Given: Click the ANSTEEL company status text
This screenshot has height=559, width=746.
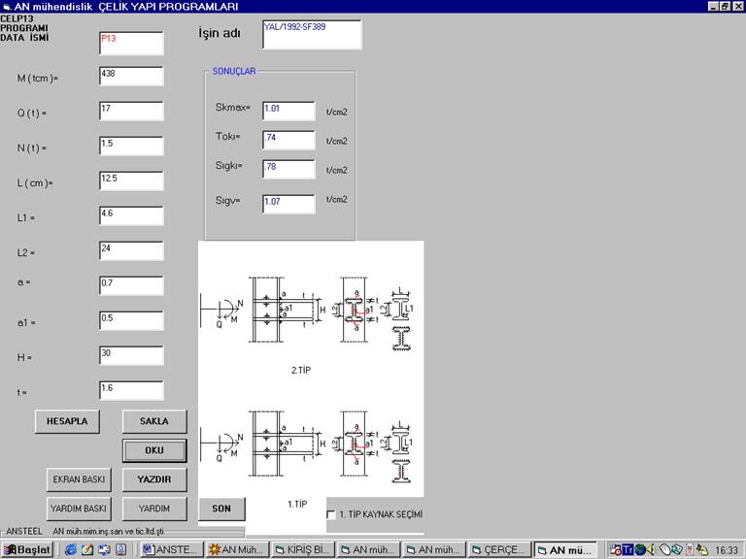Looking at the screenshot, I should (x=84, y=531).
